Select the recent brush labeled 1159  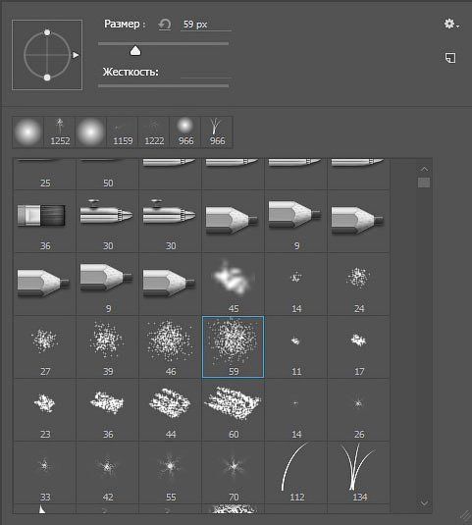tap(123, 131)
